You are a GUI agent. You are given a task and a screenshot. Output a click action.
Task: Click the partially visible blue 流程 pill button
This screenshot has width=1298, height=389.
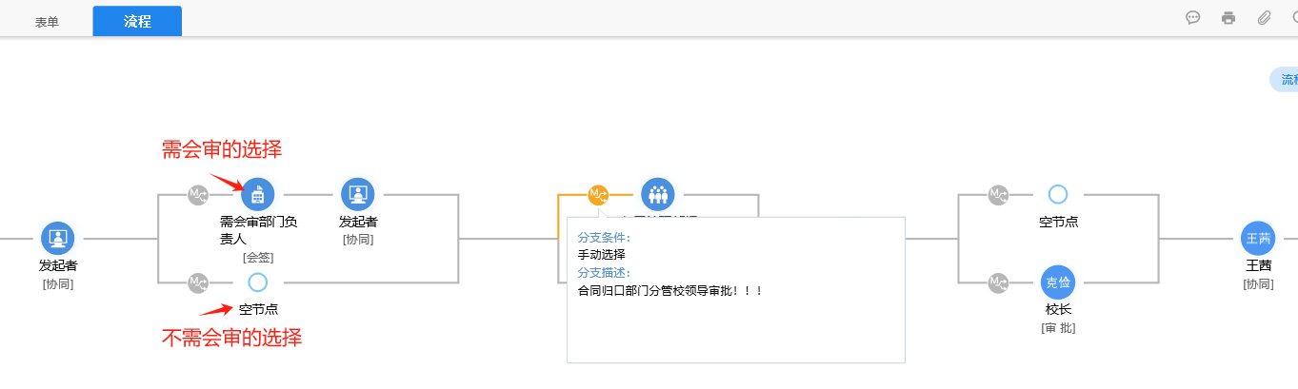coord(1286,80)
